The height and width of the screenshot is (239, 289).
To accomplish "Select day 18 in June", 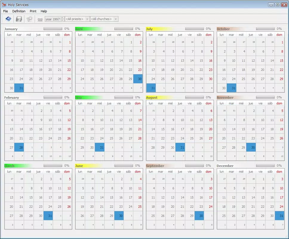I will point(138,197).
